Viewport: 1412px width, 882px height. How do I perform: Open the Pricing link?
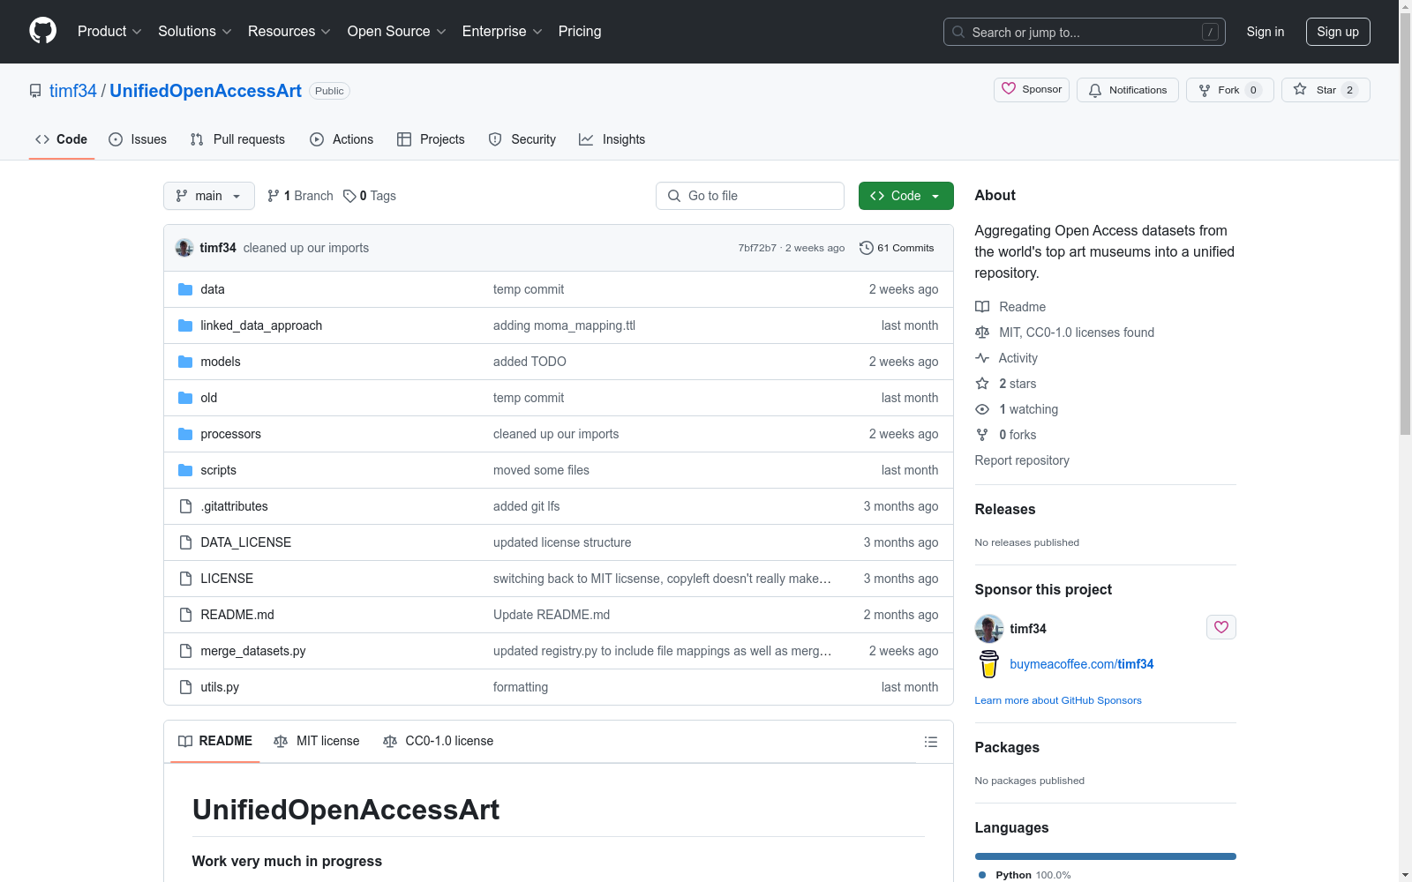tap(580, 32)
